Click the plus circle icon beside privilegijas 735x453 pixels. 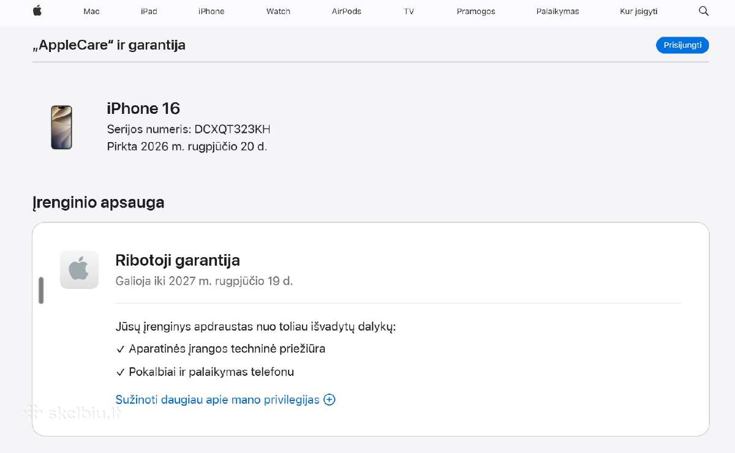pyautogui.click(x=330, y=400)
